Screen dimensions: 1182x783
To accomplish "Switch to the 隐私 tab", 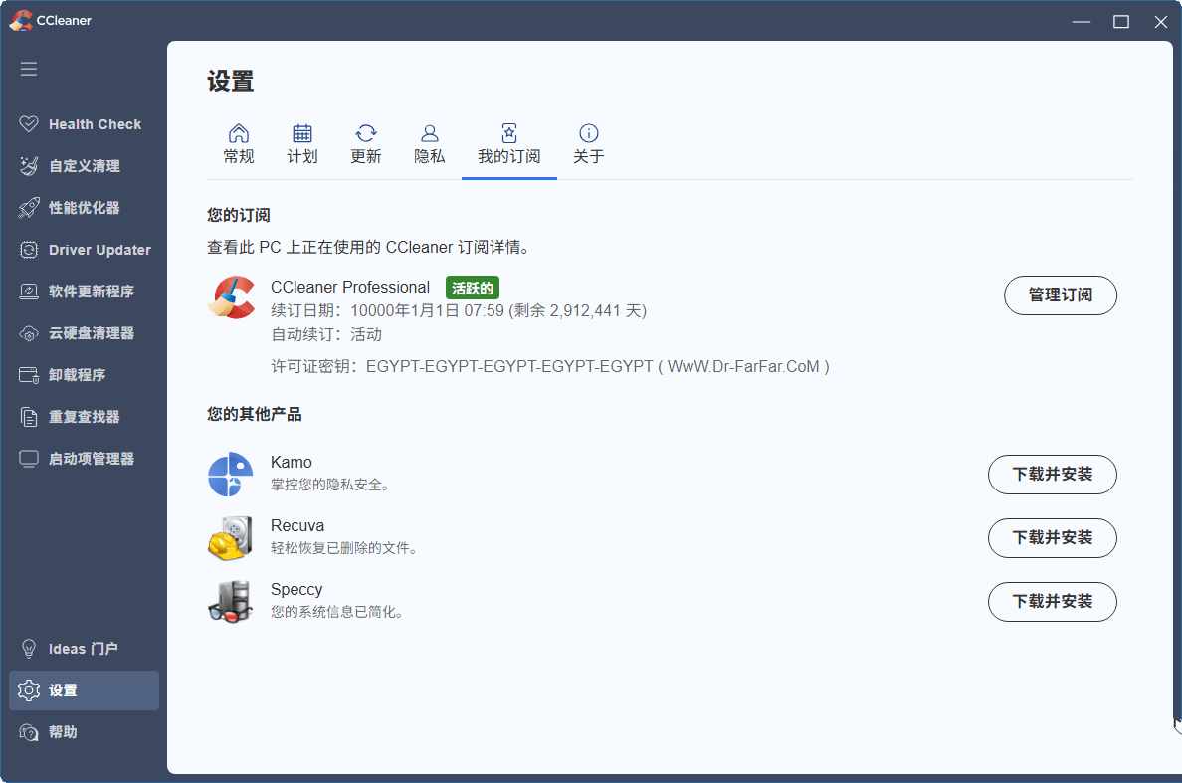I will point(430,143).
